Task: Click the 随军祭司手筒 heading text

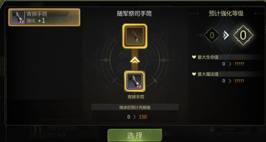Action: (134, 13)
